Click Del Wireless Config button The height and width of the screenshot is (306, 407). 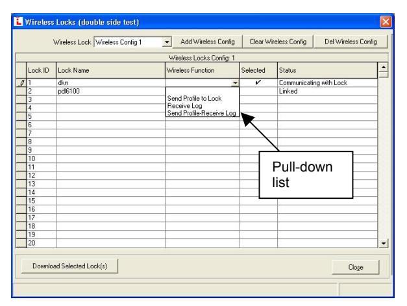click(351, 42)
